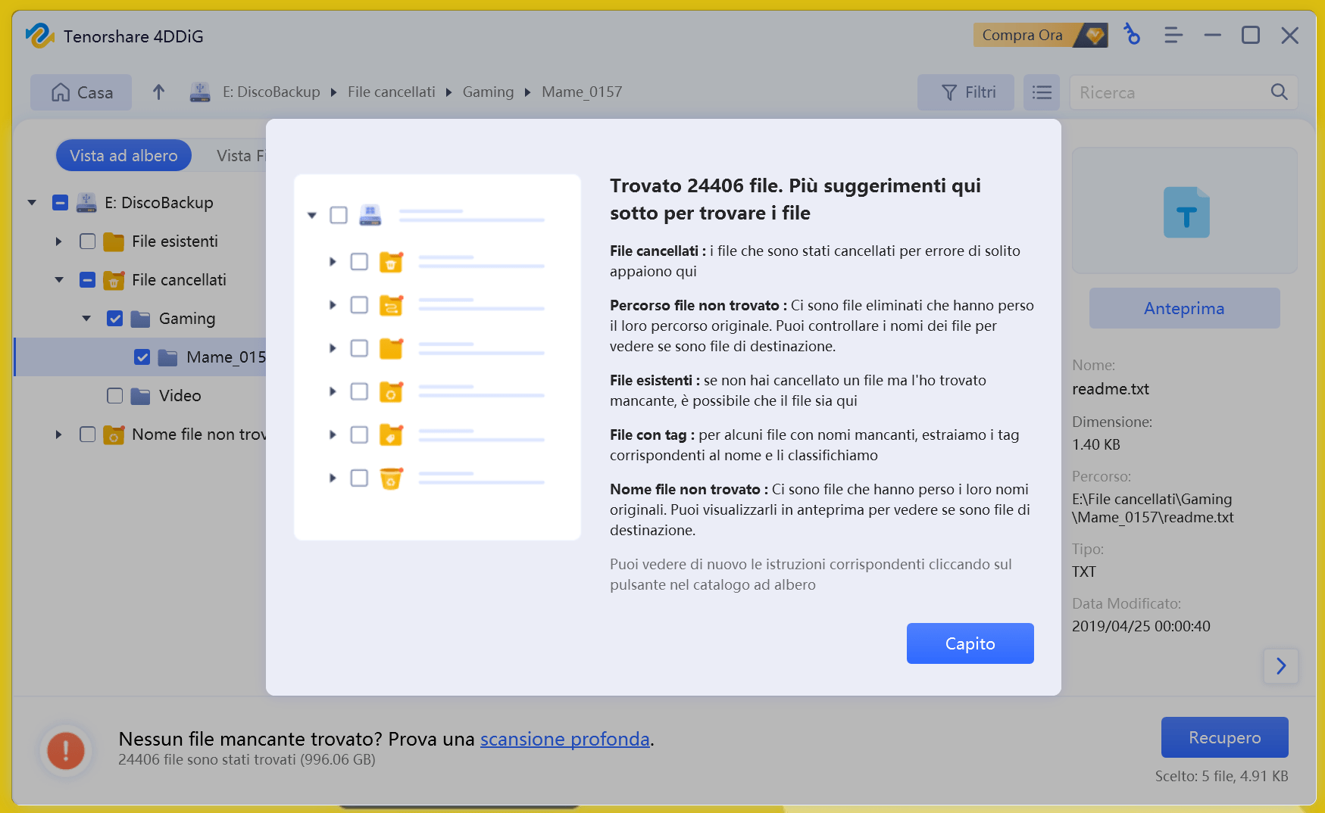Screen dimensions: 1325x813
Task: Uncheck the Mame_0157 folder checkbox
Action: coord(142,357)
